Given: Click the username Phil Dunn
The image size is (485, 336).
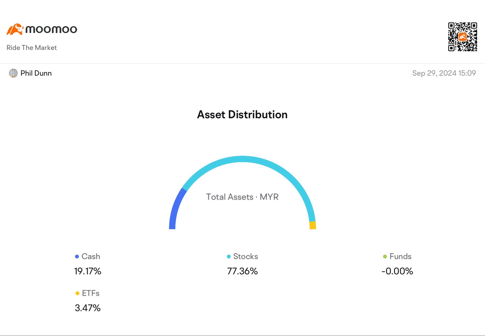Looking at the screenshot, I should 36,73.
